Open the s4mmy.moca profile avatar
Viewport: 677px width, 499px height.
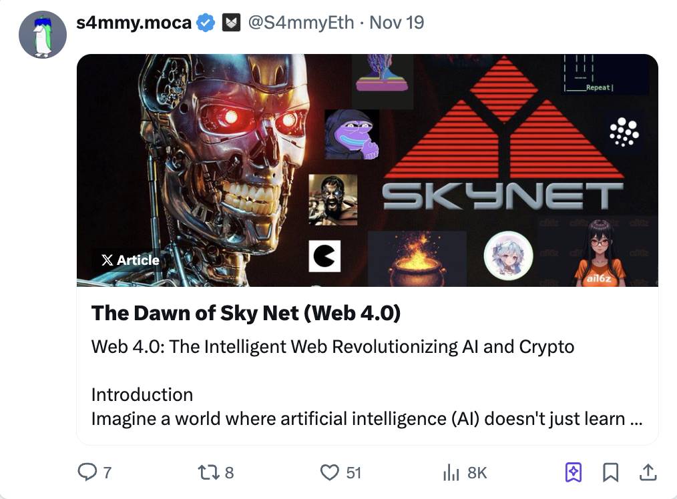point(42,35)
